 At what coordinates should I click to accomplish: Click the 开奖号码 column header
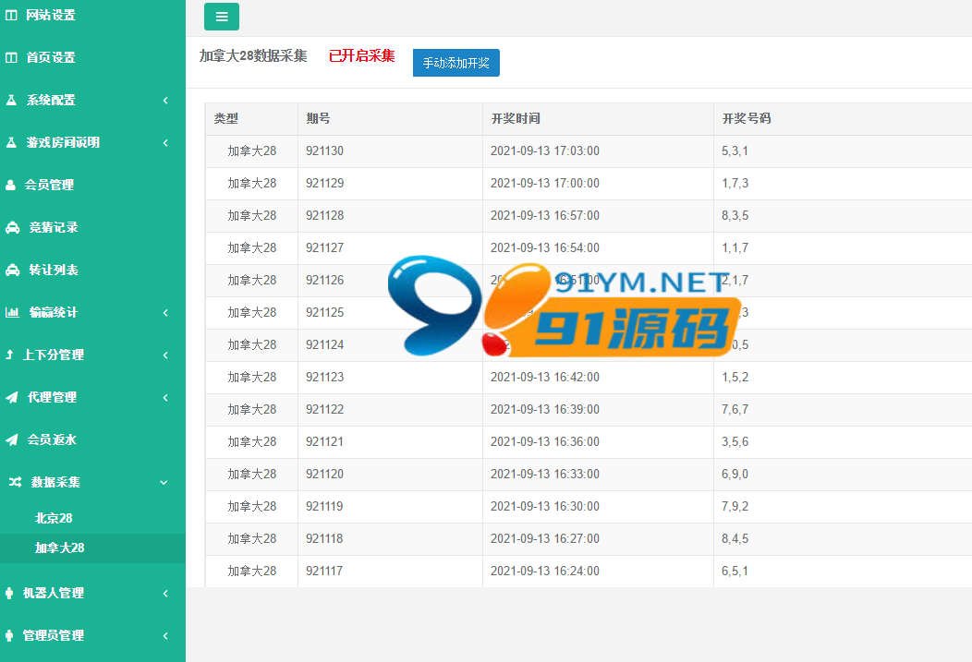pyautogui.click(x=747, y=118)
